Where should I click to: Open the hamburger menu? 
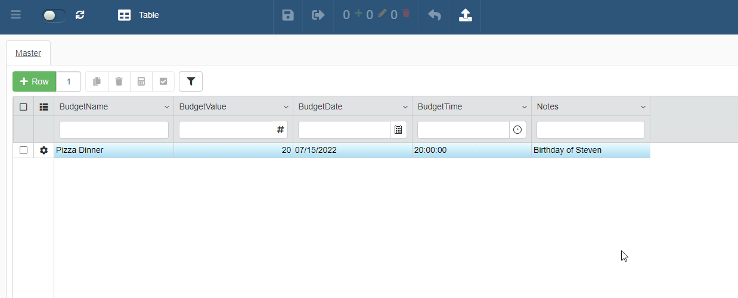[15, 15]
